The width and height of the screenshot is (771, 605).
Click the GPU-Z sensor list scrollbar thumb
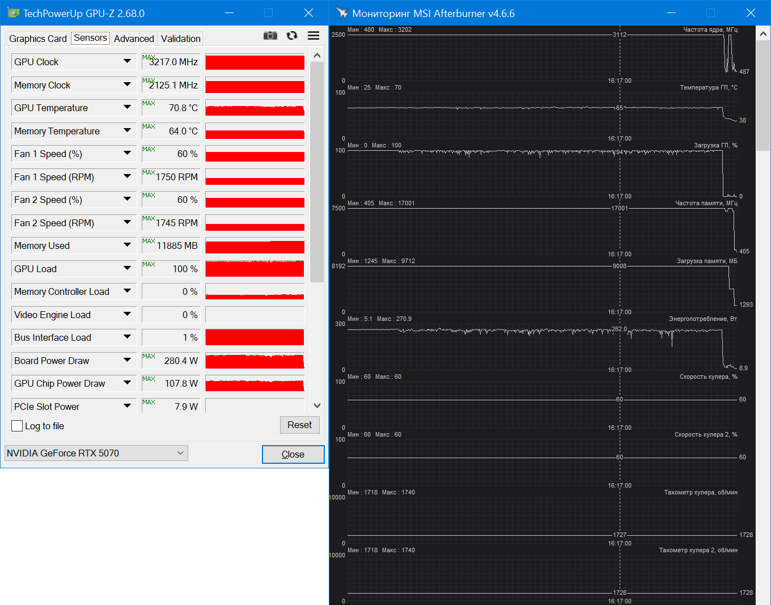pos(317,170)
